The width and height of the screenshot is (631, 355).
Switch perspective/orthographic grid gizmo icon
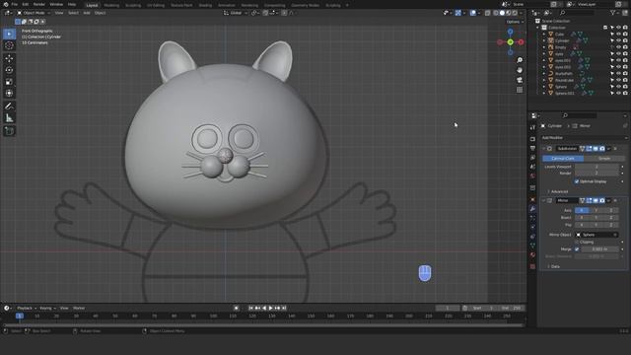coord(520,90)
